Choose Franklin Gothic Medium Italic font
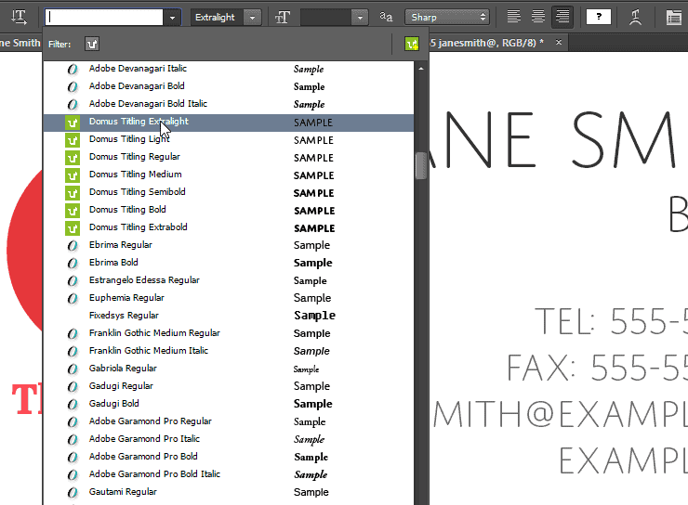 click(x=228, y=351)
